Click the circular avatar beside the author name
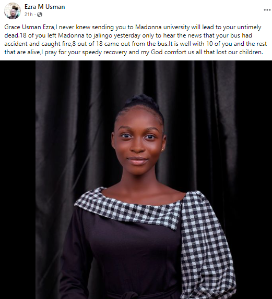The image size is (272, 299). click(x=13, y=11)
